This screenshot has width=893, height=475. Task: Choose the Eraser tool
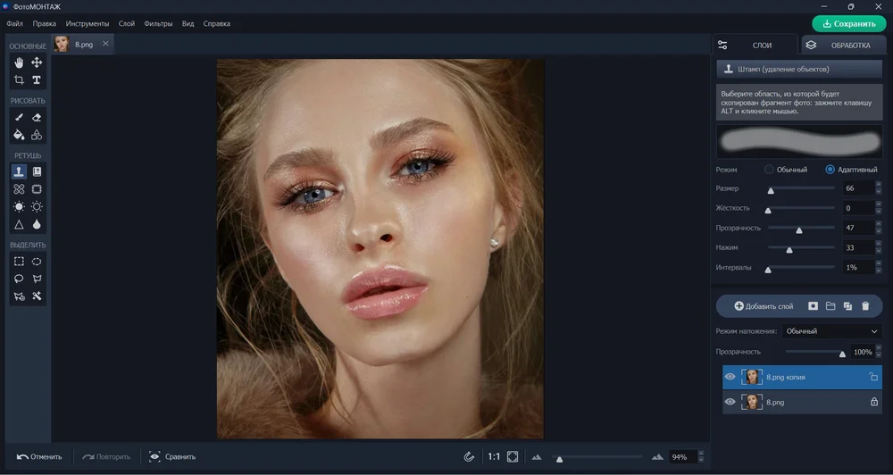(x=37, y=117)
